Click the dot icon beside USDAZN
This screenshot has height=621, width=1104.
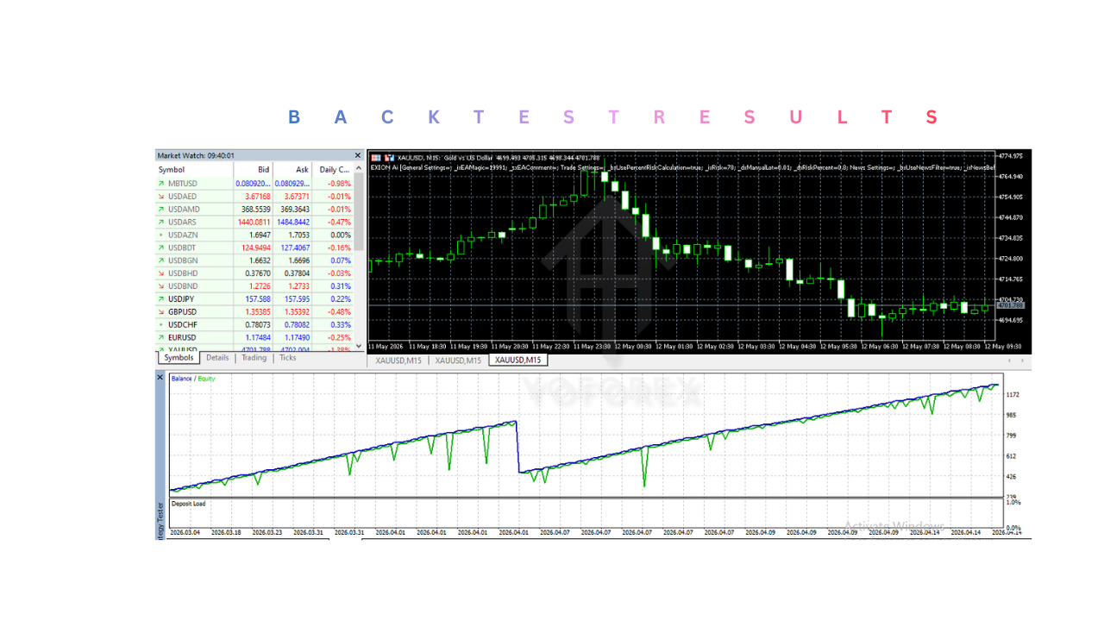point(161,235)
